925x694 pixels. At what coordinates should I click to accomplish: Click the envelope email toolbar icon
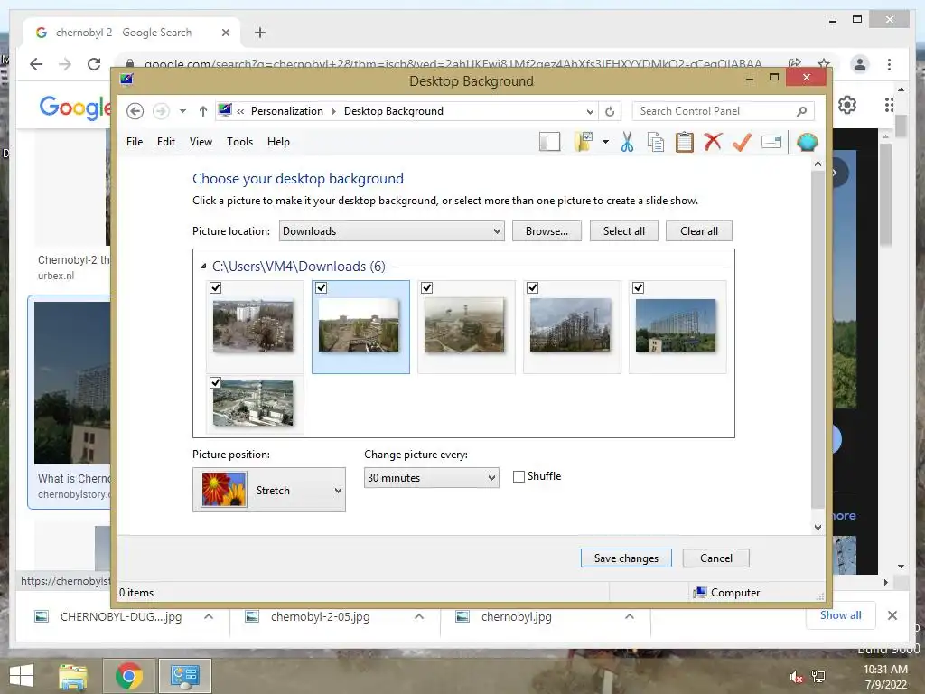pyautogui.click(x=771, y=142)
